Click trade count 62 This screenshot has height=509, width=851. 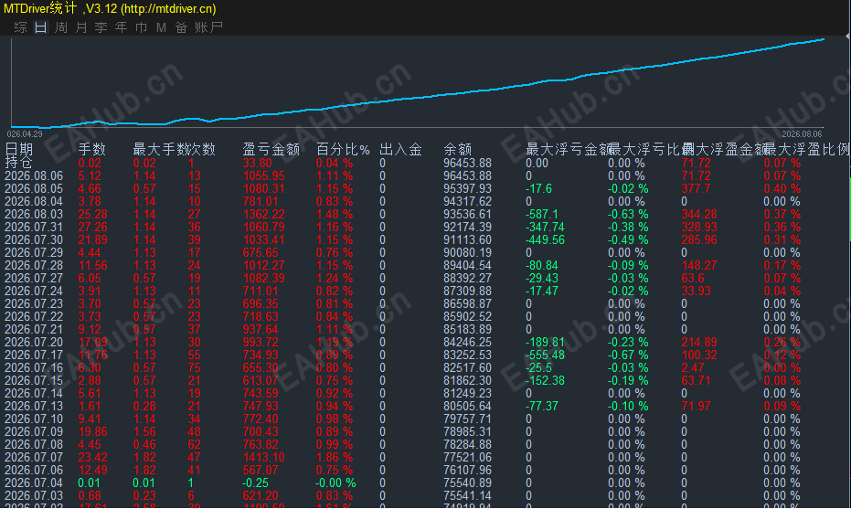tap(195, 444)
